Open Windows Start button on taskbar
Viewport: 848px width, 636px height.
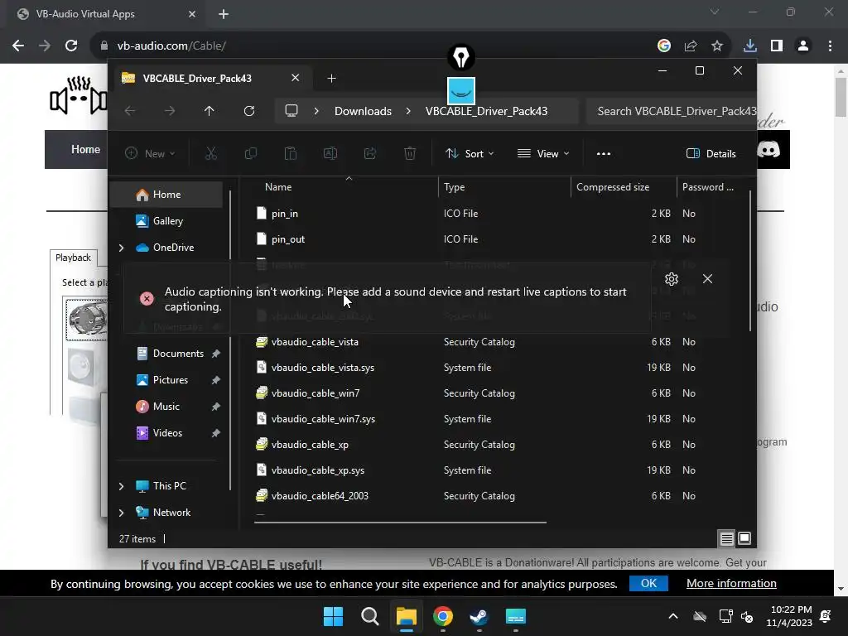333,616
